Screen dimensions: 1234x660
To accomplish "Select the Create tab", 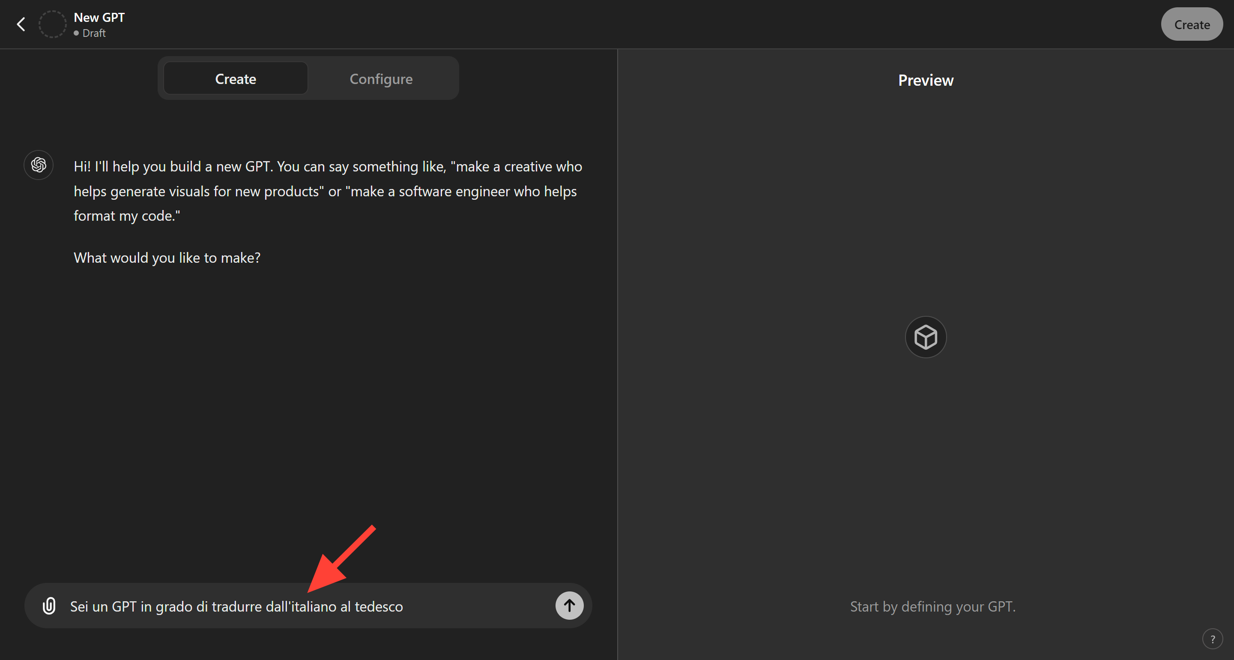I will (x=235, y=78).
